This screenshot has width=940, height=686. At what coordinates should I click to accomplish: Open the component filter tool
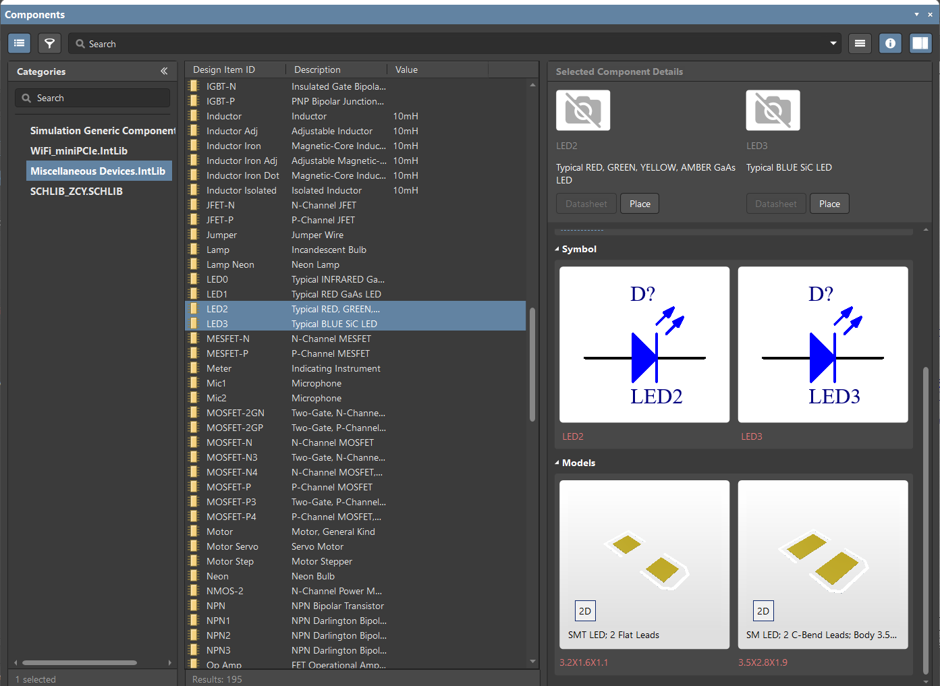49,43
